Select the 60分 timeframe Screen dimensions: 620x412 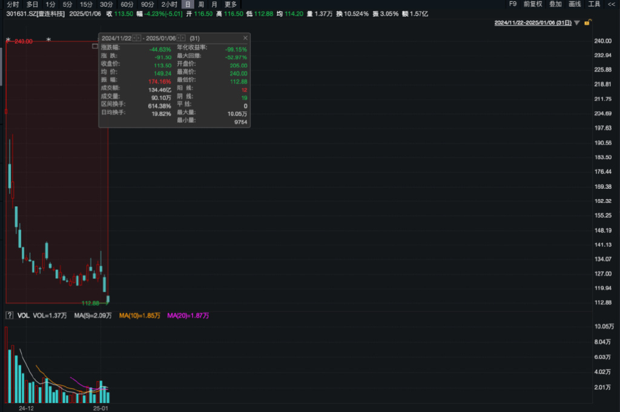[x=127, y=4]
